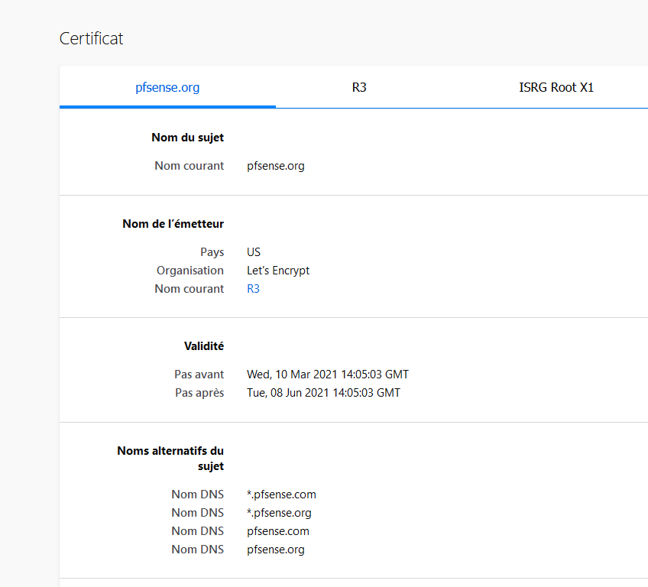
Task: Click the Tue, 08 Jun 2021 date
Action: (x=323, y=392)
